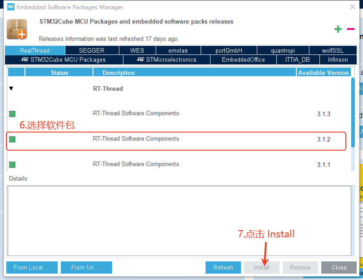The image size is (363, 280).
Task: Select RT-Thread Software Components 3.1.1 description
Action: click(136, 164)
